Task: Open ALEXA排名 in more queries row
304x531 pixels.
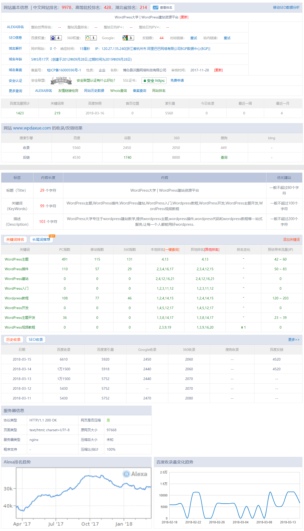Action: tap(43, 91)
